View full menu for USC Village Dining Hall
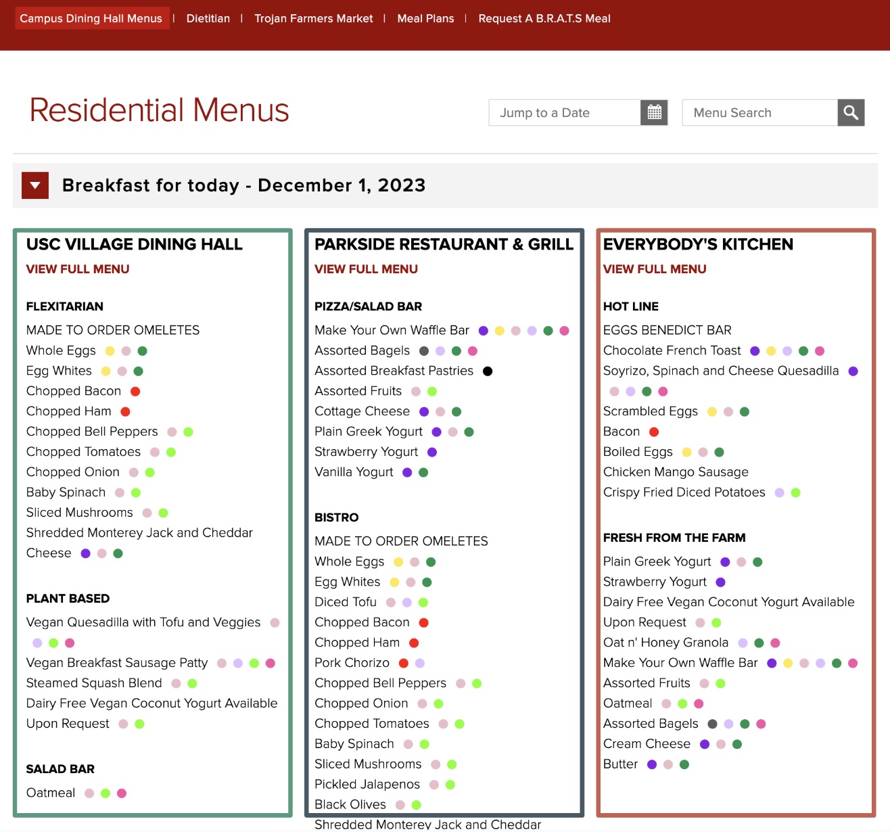 [x=78, y=269]
